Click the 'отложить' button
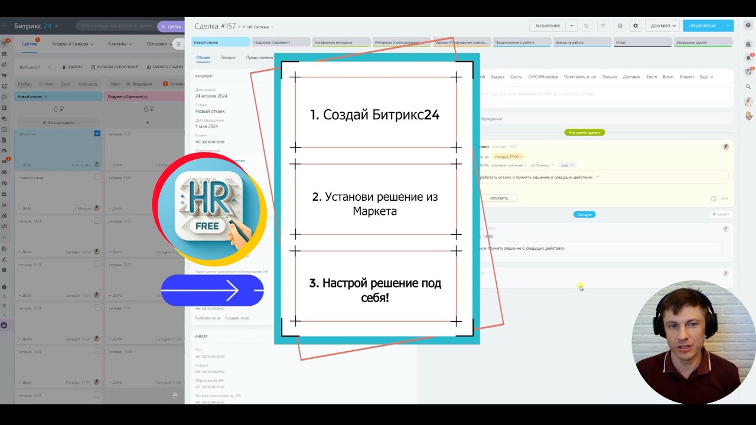Viewport: 756px width, 425px height. 499,198
